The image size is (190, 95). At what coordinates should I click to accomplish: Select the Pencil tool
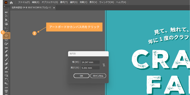click(x=6, y=51)
